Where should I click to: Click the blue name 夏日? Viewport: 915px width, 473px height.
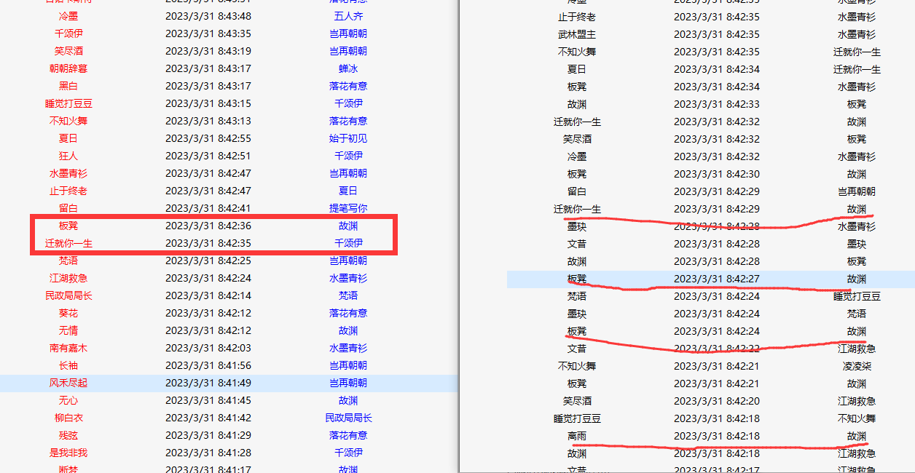pos(348,191)
